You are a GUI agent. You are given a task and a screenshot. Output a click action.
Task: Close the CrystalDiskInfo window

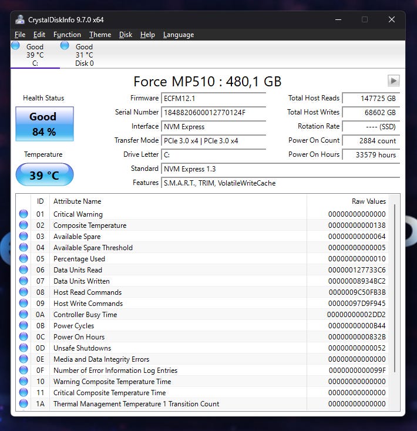pyautogui.click(x=391, y=19)
